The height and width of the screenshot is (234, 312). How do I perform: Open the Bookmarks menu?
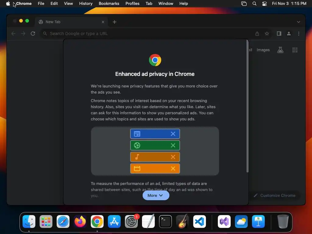[x=109, y=4]
